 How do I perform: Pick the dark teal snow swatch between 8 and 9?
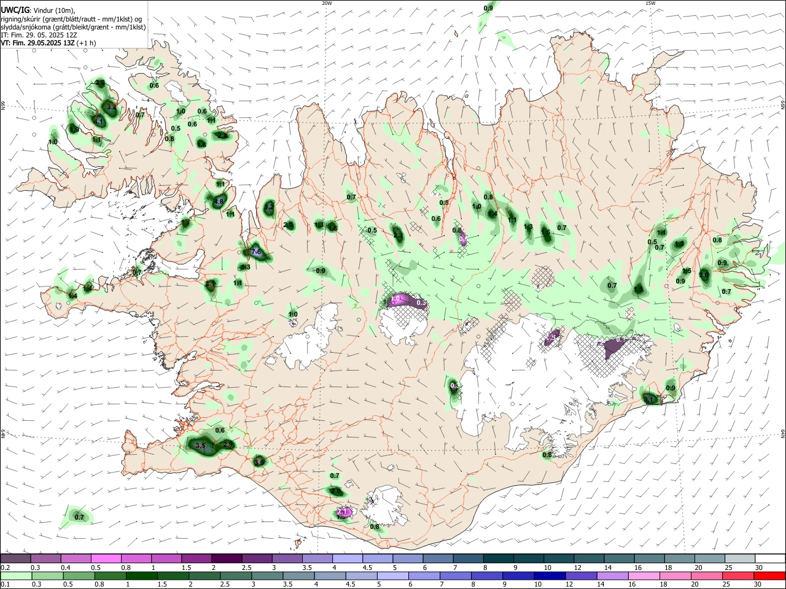click(x=498, y=558)
